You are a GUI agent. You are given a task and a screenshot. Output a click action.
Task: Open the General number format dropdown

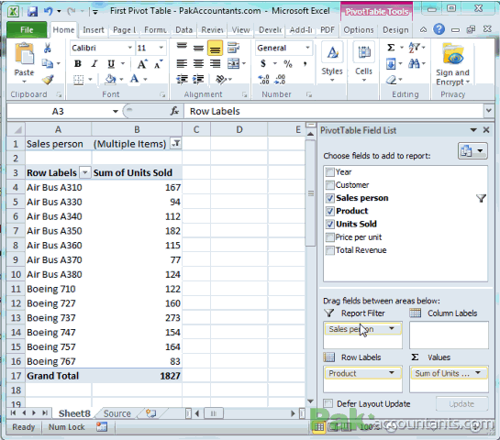coord(307,48)
